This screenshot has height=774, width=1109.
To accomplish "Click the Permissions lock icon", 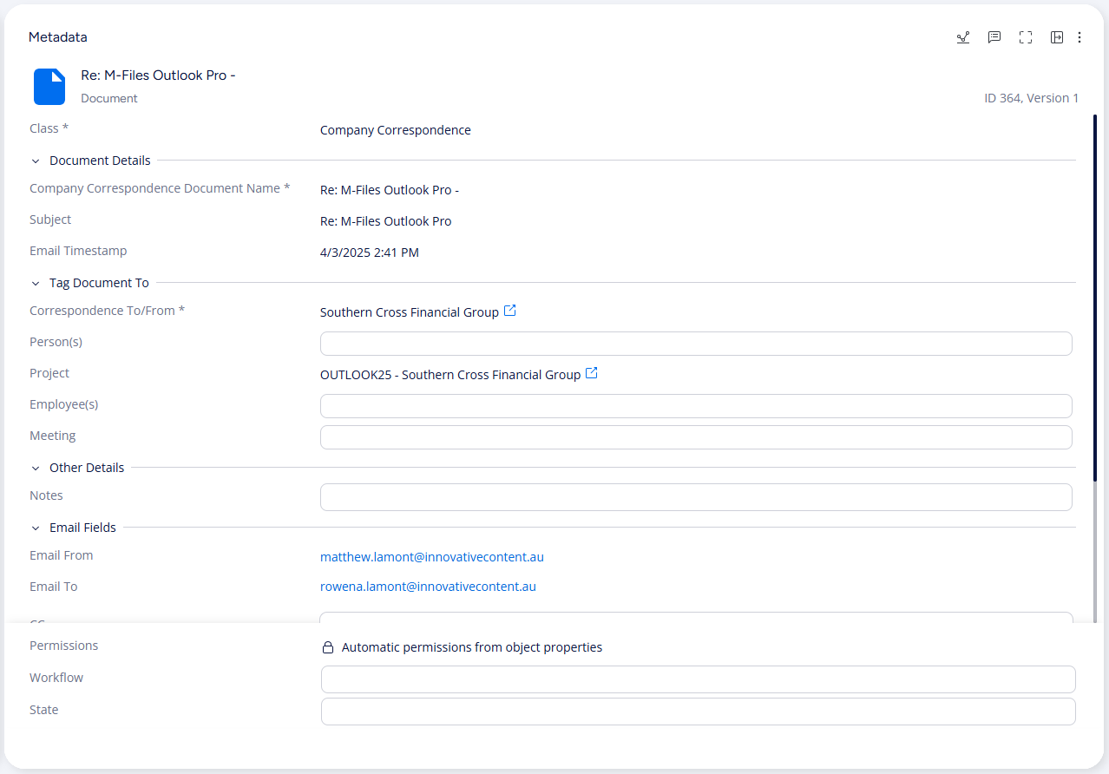I will point(328,647).
